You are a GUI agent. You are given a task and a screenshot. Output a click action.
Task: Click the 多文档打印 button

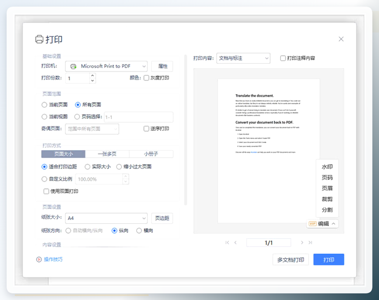pyautogui.click(x=290, y=260)
